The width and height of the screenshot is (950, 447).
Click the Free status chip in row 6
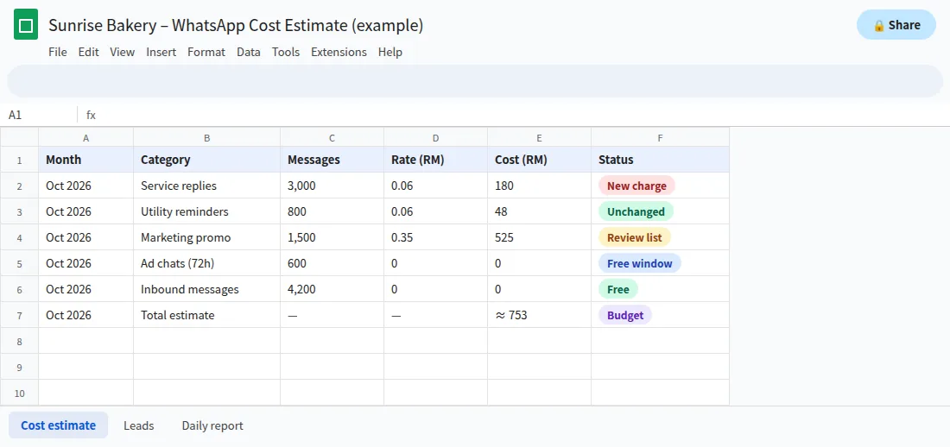click(x=618, y=289)
